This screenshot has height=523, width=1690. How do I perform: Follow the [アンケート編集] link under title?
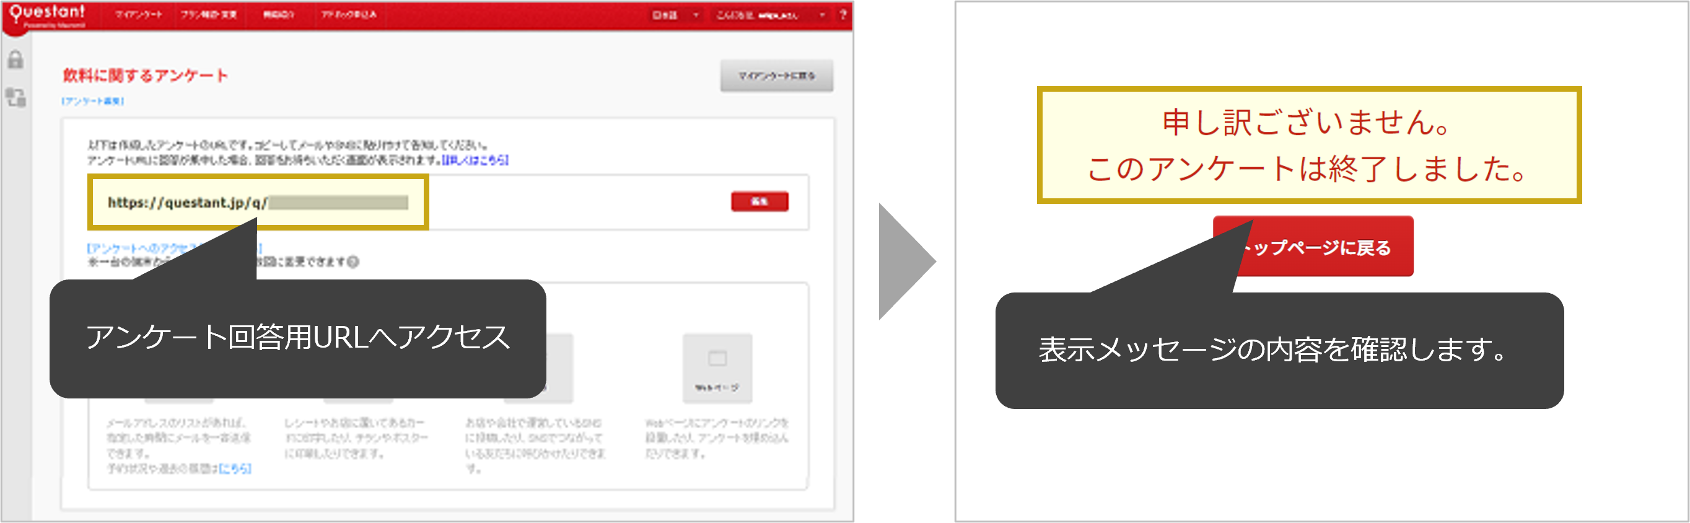click(92, 101)
